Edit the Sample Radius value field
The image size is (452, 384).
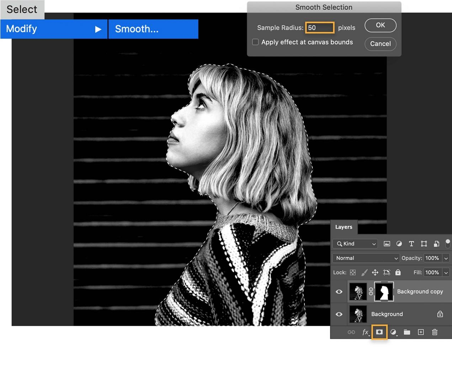(x=319, y=27)
